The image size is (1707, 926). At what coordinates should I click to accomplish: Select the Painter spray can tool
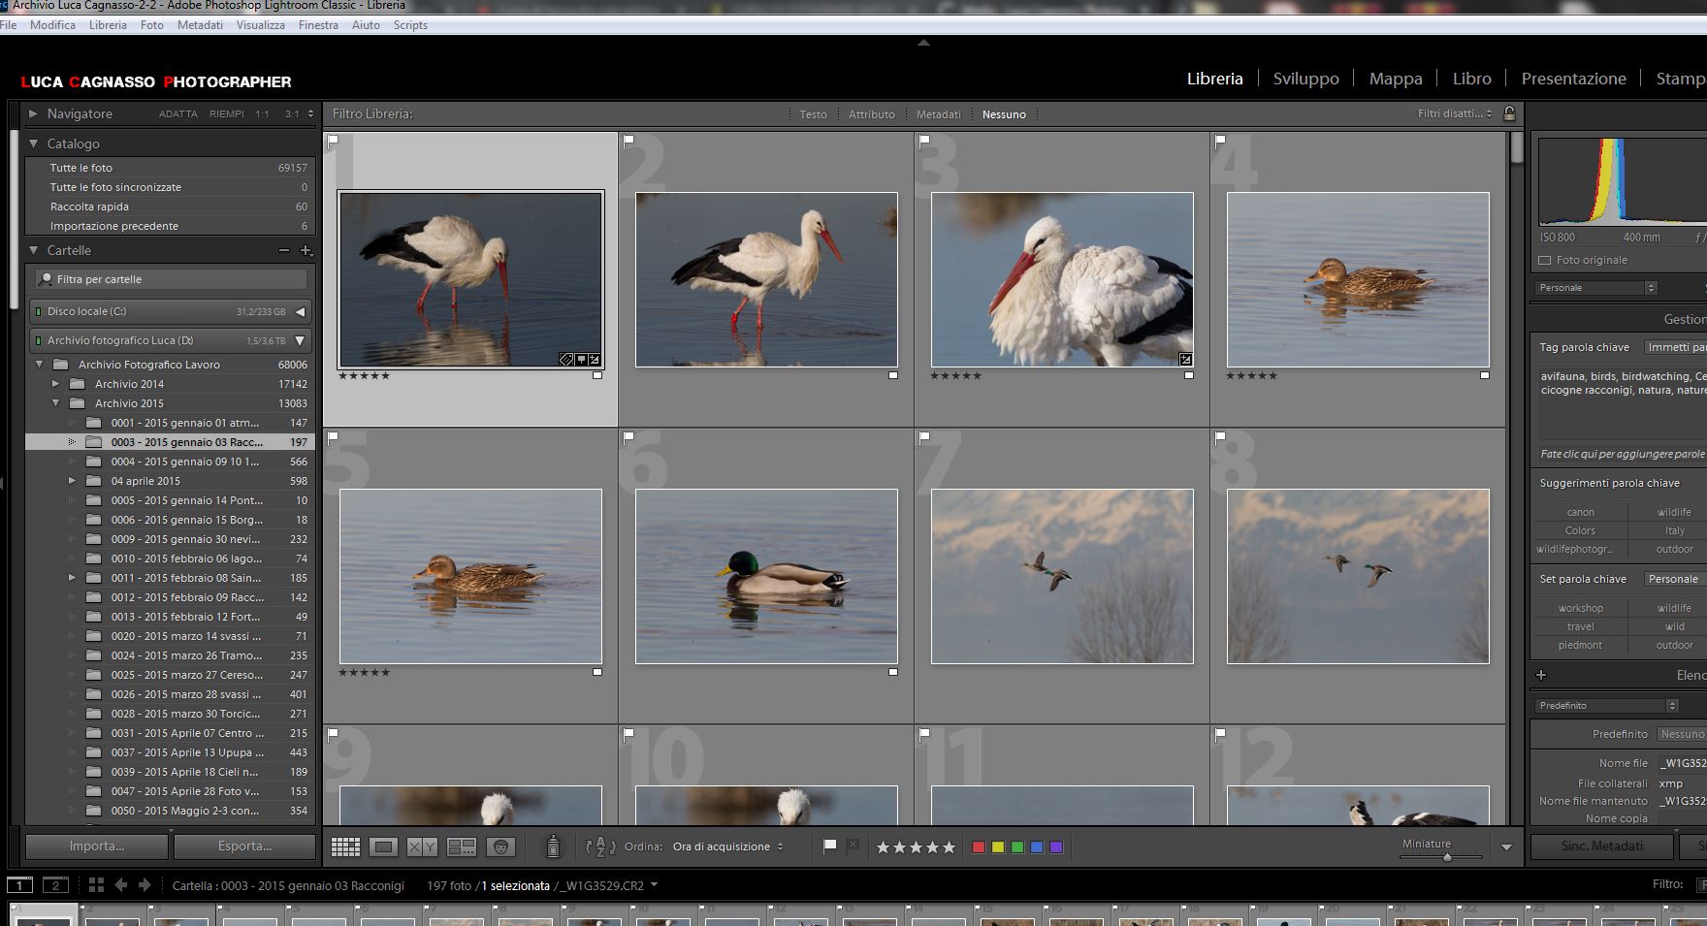(x=553, y=846)
